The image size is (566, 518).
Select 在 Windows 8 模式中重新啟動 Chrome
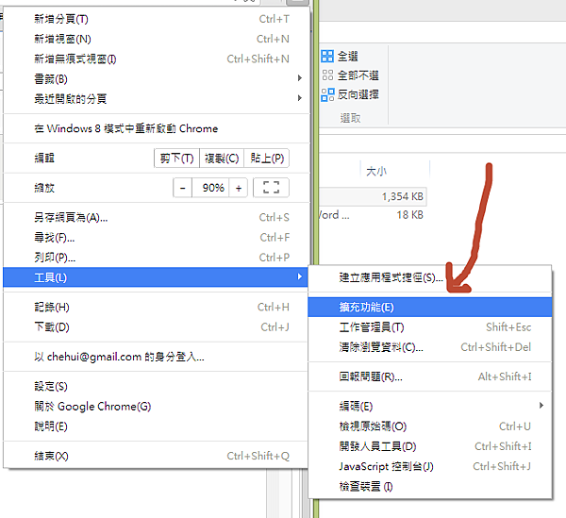coord(156,128)
